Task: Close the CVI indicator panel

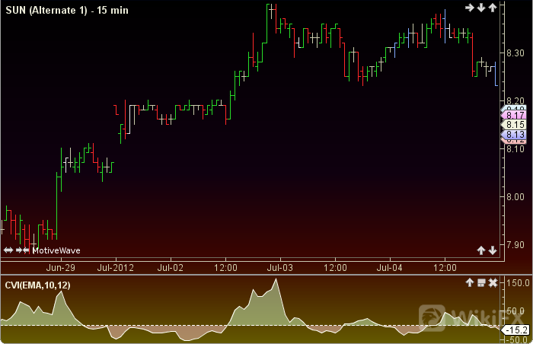Action: tap(493, 283)
